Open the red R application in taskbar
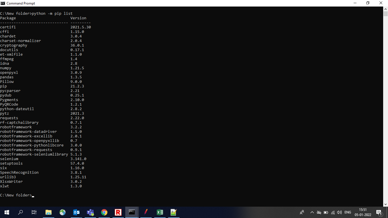This screenshot has height=218, width=388. click(118, 212)
